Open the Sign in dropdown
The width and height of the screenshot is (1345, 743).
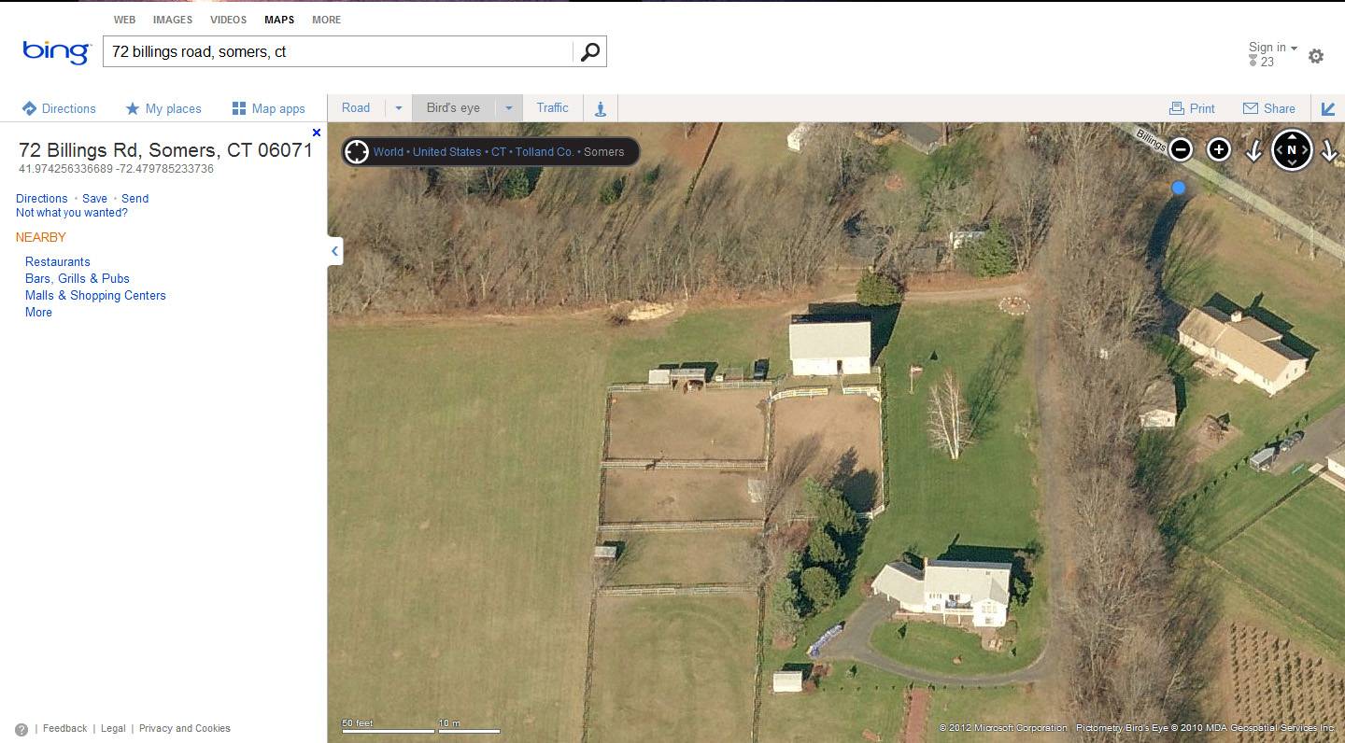[1273, 48]
